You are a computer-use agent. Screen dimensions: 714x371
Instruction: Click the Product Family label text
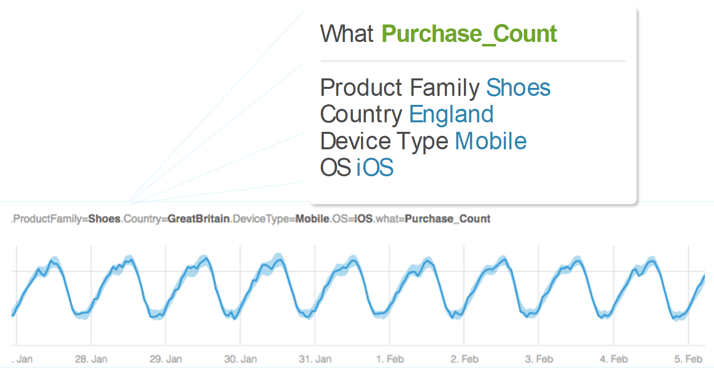(400, 88)
